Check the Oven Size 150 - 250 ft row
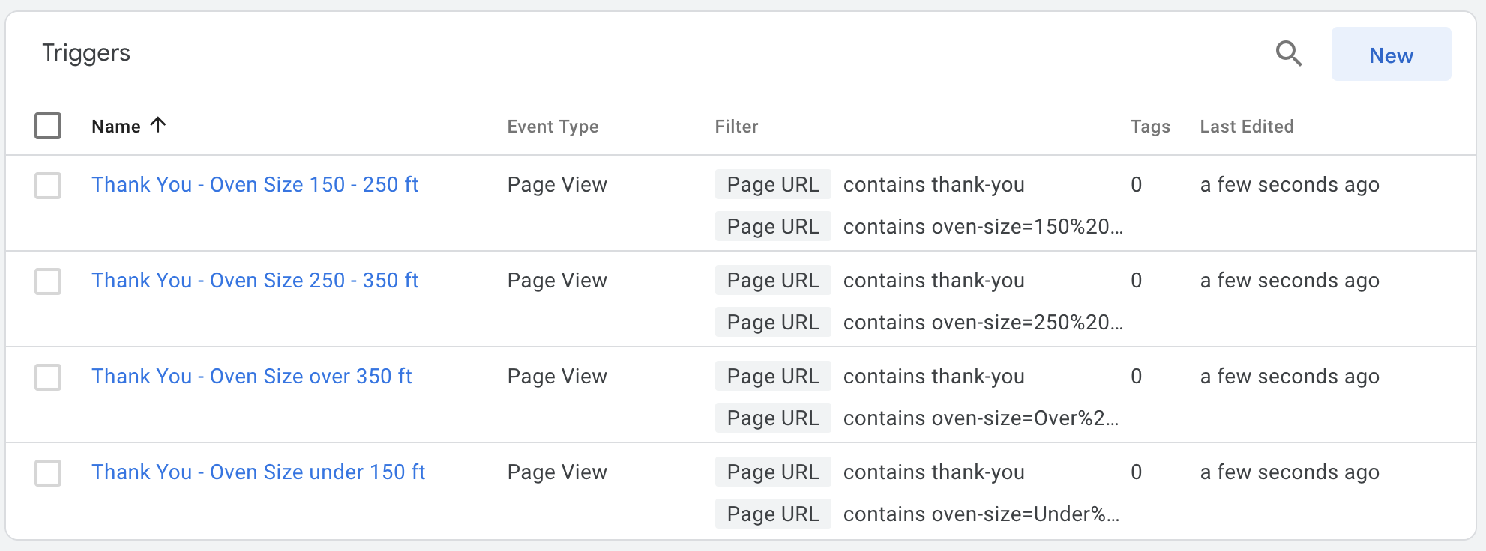The height and width of the screenshot is (551, 1486). (x=48, y=186)
